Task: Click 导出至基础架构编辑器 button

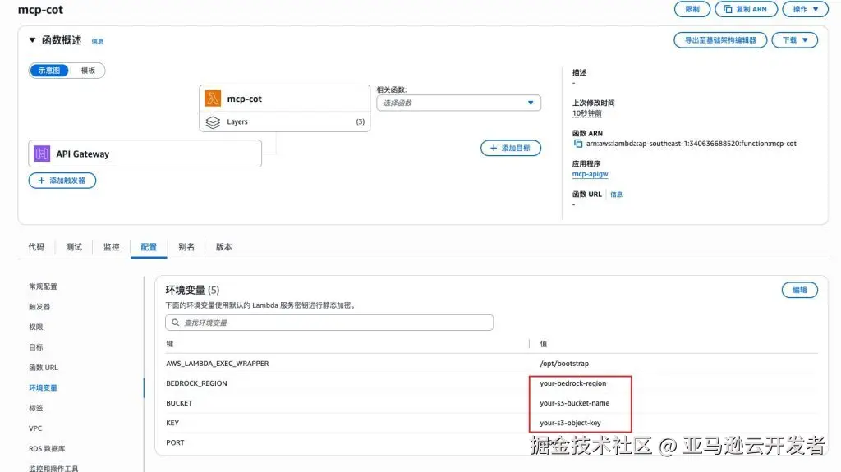Action: pos(720,40)
